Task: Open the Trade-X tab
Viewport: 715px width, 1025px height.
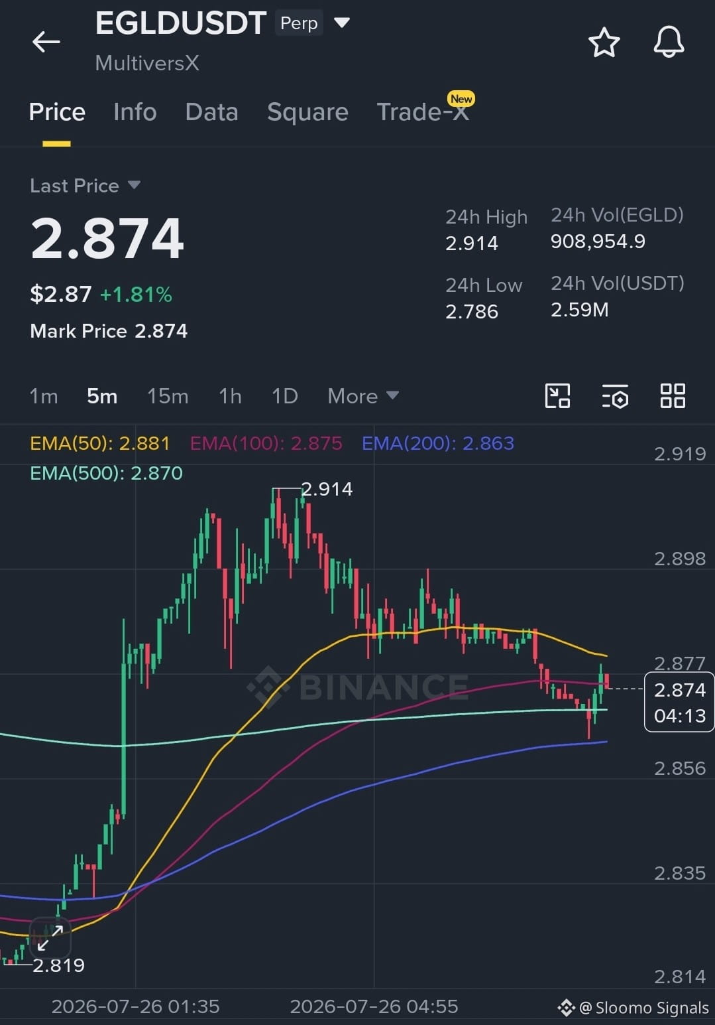Action: coord(423,112)
